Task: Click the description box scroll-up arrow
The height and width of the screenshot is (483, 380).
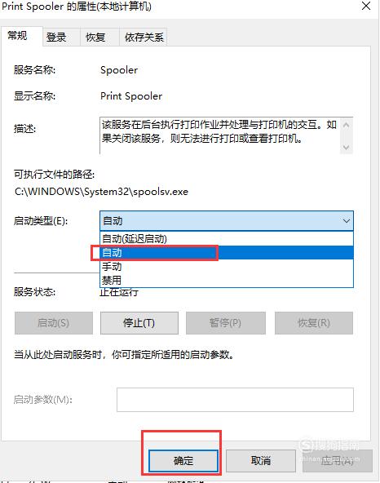Action: click(x=346, y=125)
